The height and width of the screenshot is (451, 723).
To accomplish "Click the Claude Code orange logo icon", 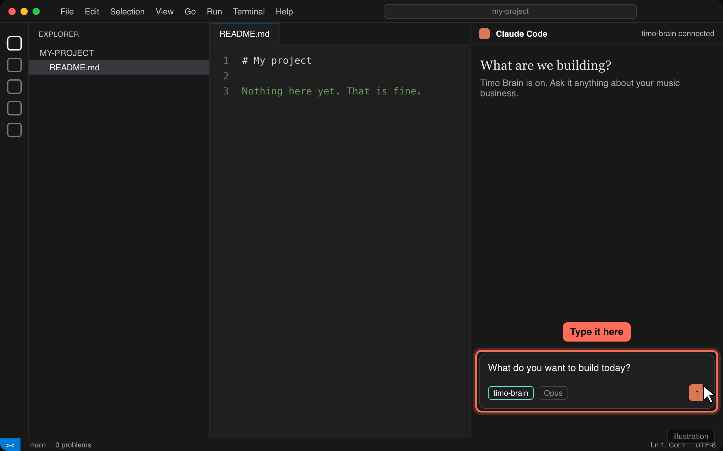I will coord(484,34).
